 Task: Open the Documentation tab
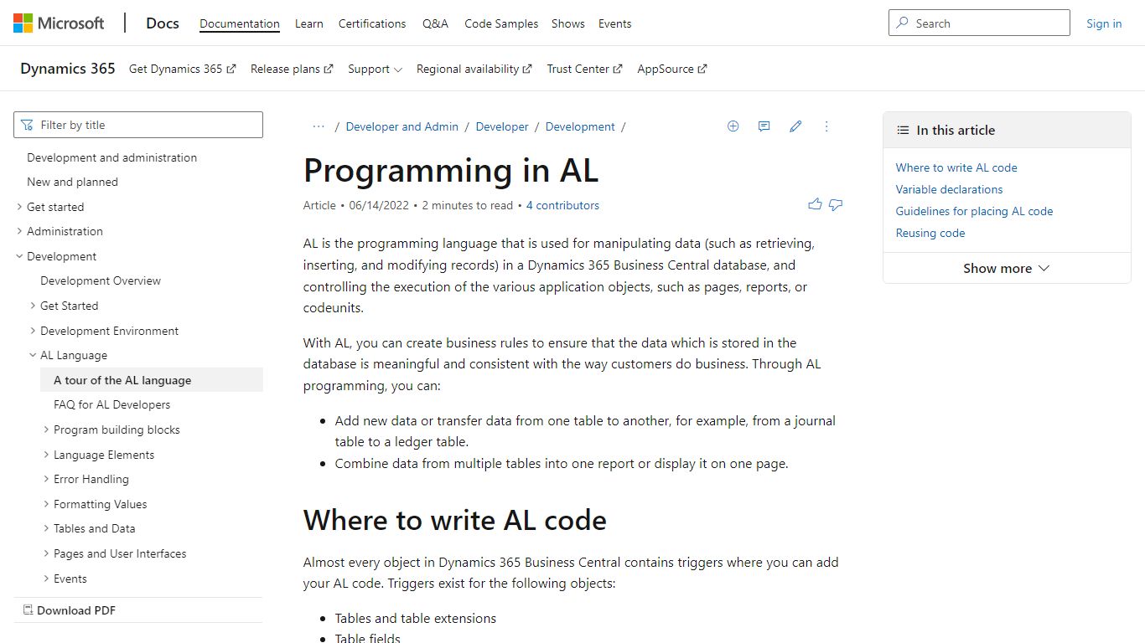tap(240, 23)
